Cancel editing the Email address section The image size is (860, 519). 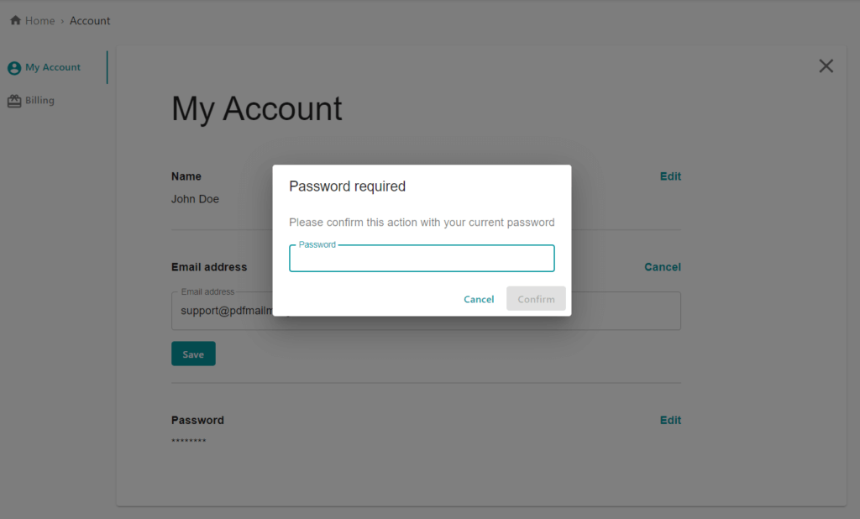[x=662, y=267]
